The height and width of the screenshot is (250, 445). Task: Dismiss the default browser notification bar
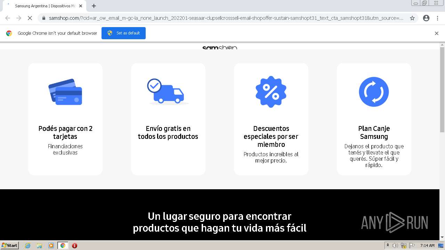[x=437, y=33]
